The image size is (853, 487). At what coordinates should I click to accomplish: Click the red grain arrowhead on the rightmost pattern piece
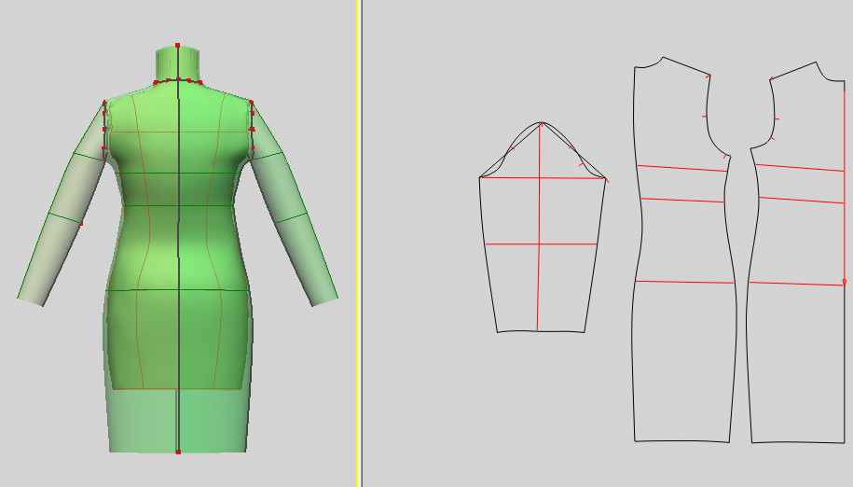coord(844,283)
